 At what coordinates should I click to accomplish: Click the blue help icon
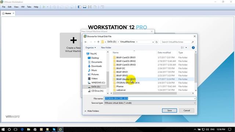pos(193,48)
